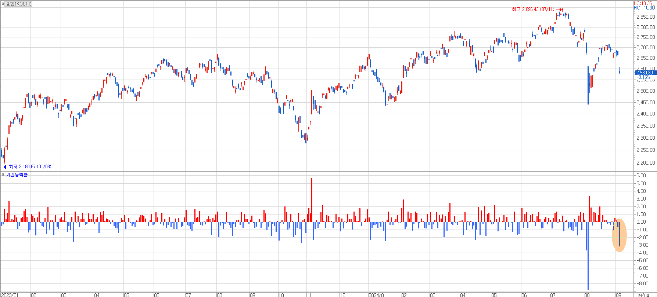
Task: Click the 2,850.00 price axis label
Action: pos(646,17)
